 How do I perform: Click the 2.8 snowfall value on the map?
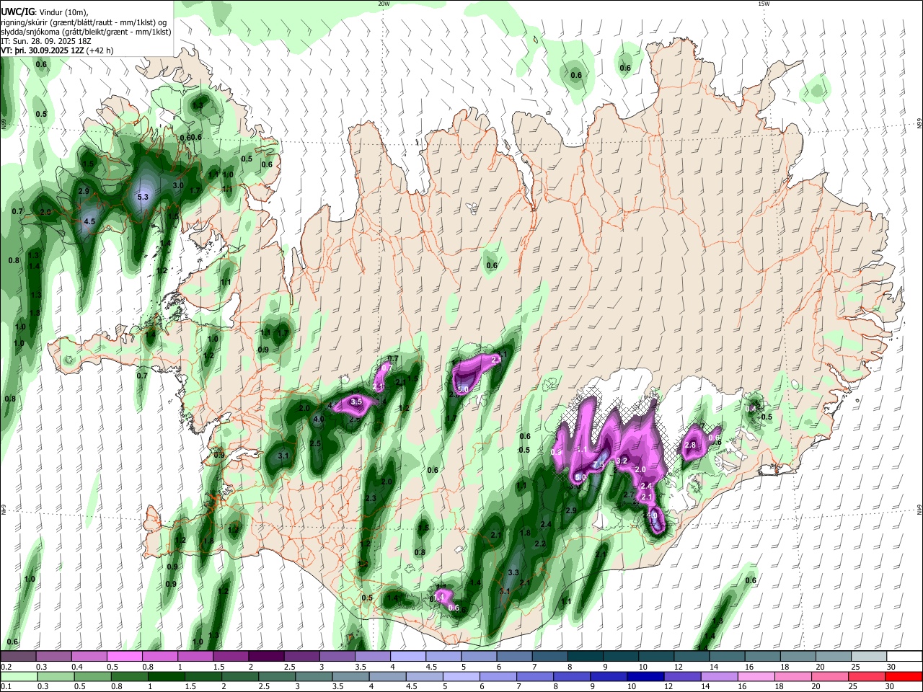690,445
